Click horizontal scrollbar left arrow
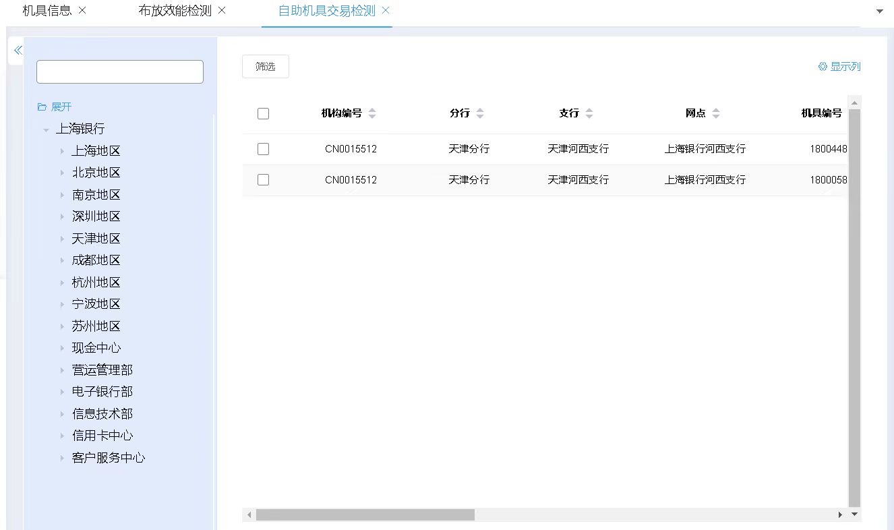894x530 pixels. click(x=249, y=514)
